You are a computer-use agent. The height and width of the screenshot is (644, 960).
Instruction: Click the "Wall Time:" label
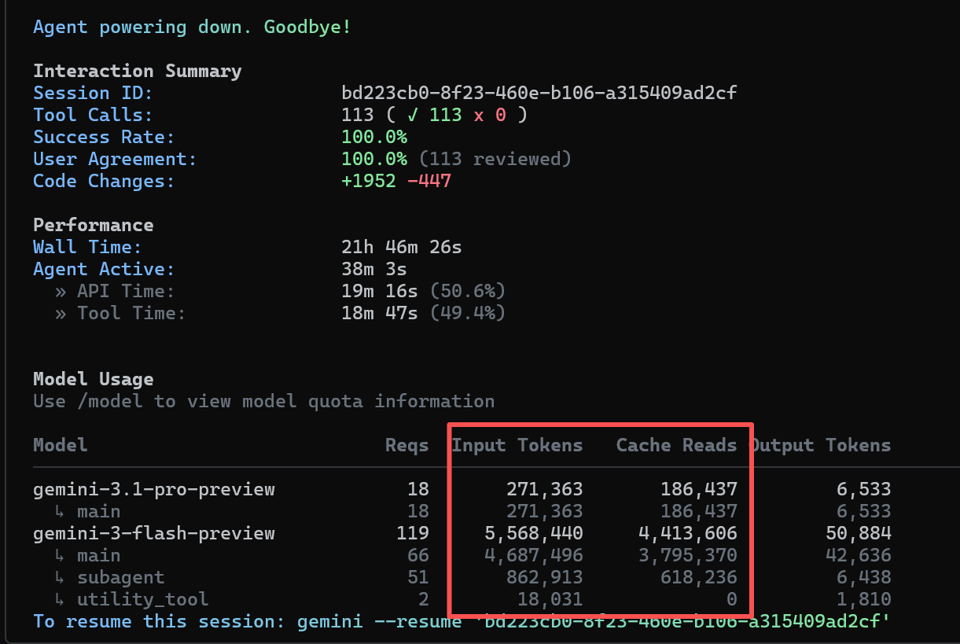pyautogui.click(x=87, y=247)
